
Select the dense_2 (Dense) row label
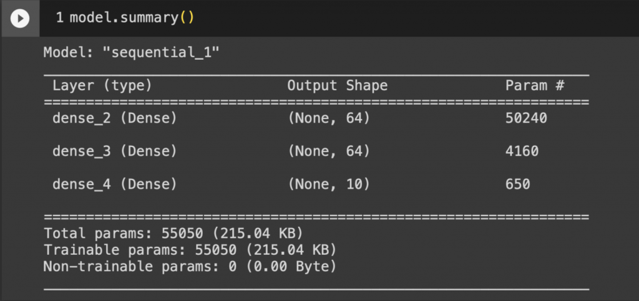(x=115, y=118)
